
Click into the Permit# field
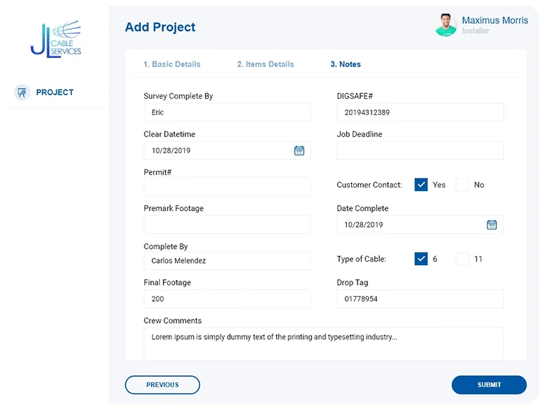coord(226,186)
